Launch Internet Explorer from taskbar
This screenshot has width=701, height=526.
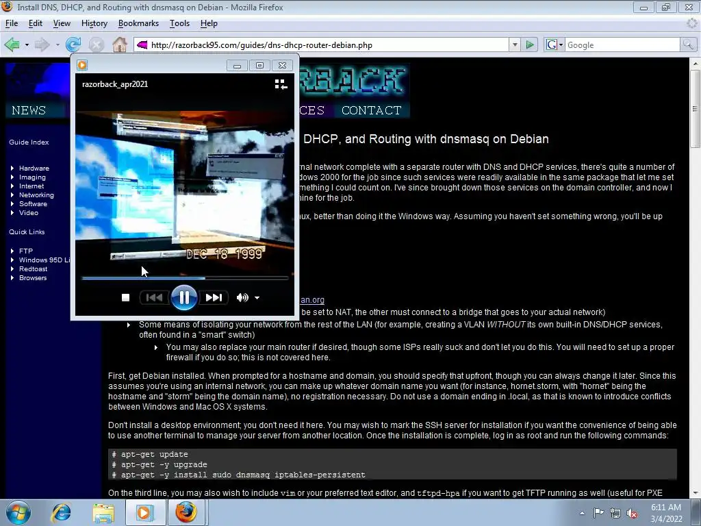[61, 512]
